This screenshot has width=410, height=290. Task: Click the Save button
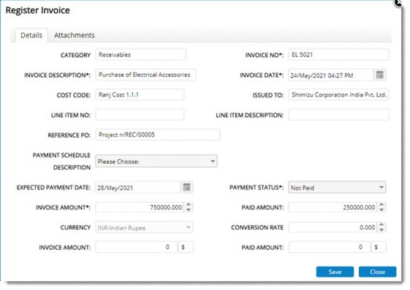pos(335,272)
